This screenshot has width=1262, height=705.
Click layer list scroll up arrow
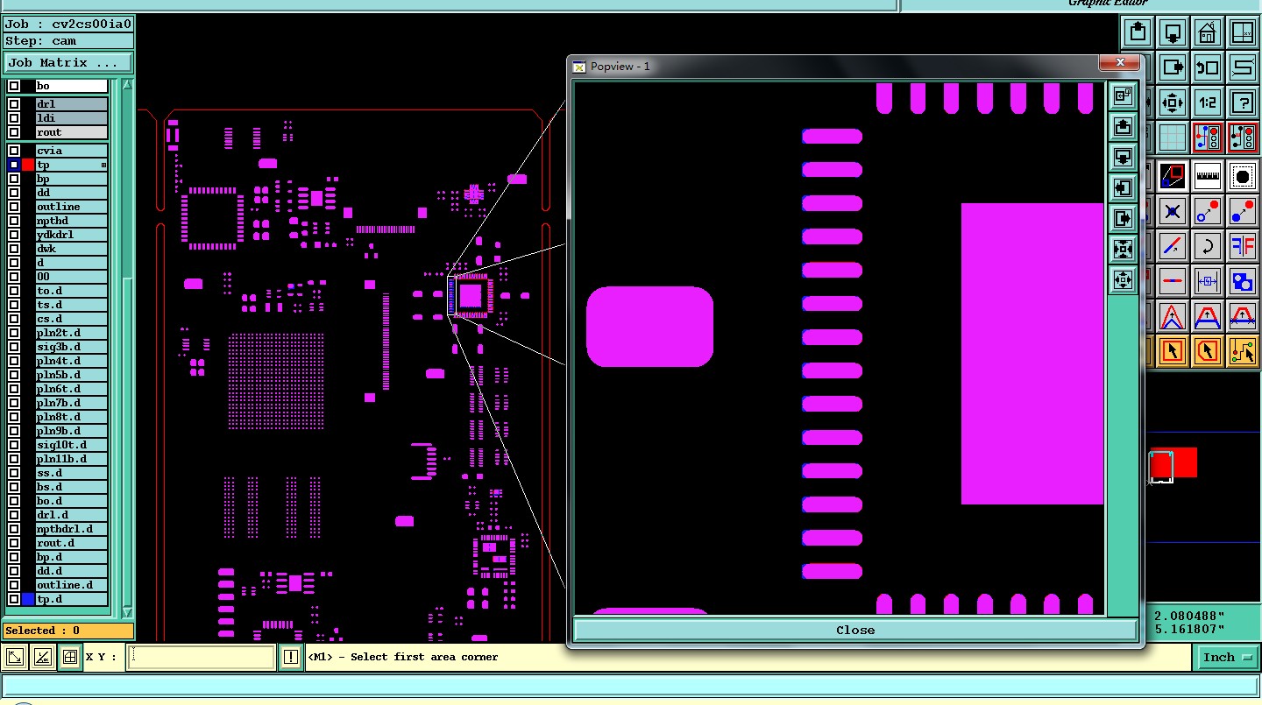[x=127, y=86]
